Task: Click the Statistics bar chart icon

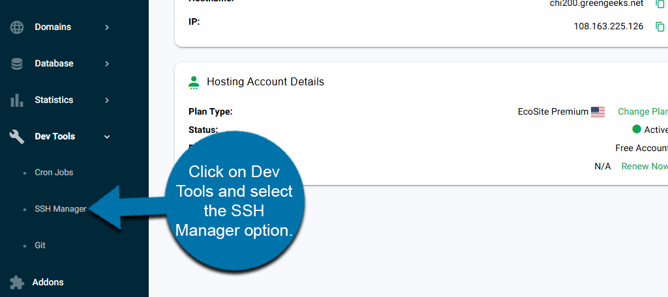Action: (17, 100)
